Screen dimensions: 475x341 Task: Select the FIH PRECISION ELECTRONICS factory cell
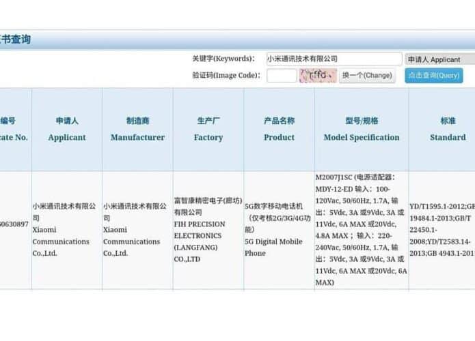(208, 230)
